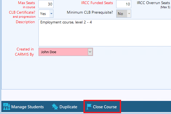This screenshot has height=114, width=171.
Task: Click inside the Description text area
Action: point(104,33)
